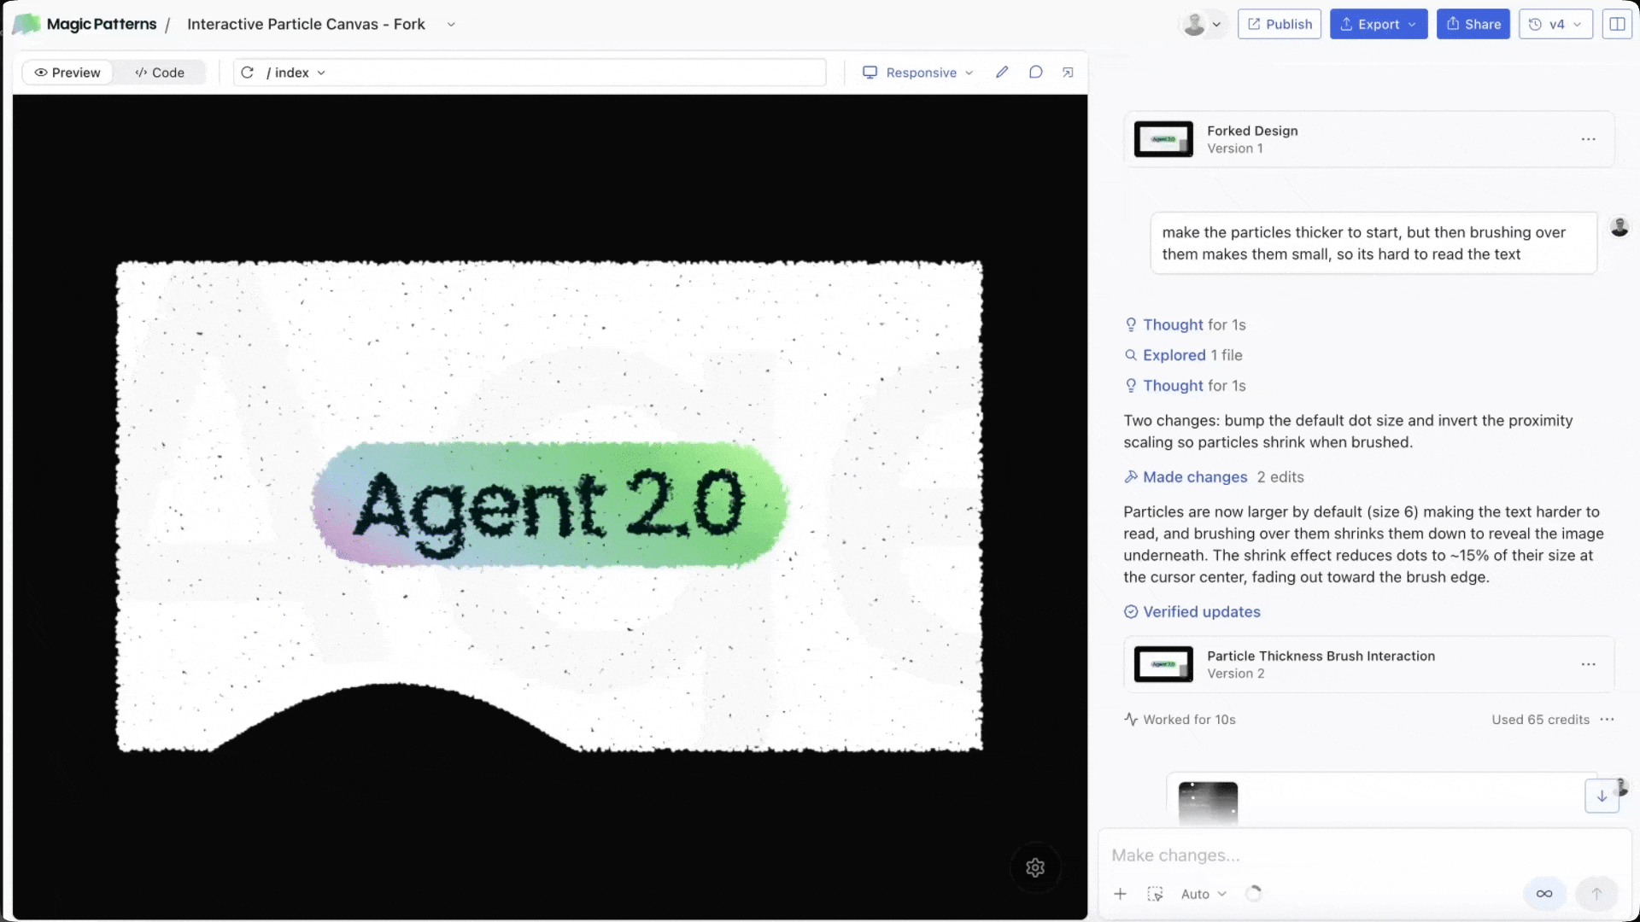The height and width of the screenshot is (922, 1640).
Task: Open the Auto mode dropdown
Action: tap(1204, 894)
